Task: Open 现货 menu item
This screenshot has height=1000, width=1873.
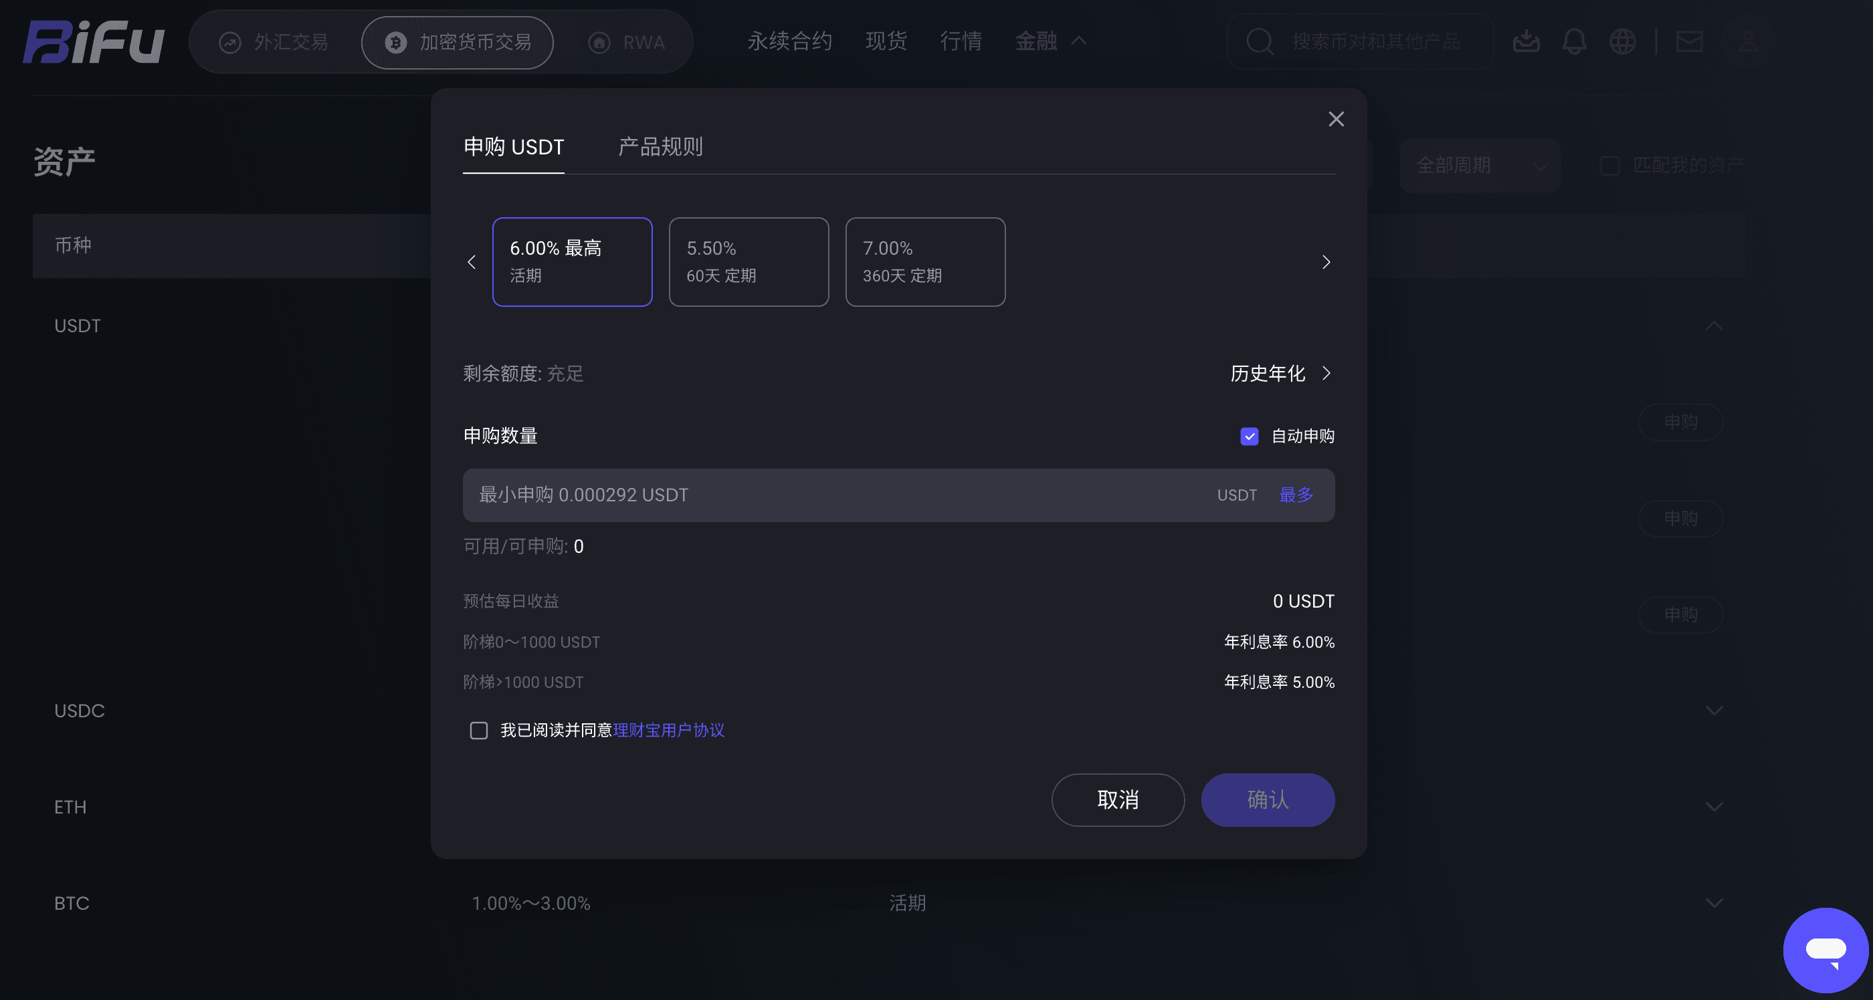Action: [886, 41]
